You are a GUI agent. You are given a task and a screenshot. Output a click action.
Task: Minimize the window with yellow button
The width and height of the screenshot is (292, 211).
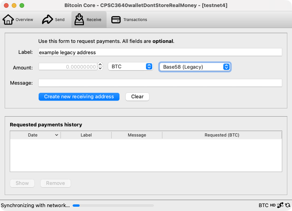[14, 5]
